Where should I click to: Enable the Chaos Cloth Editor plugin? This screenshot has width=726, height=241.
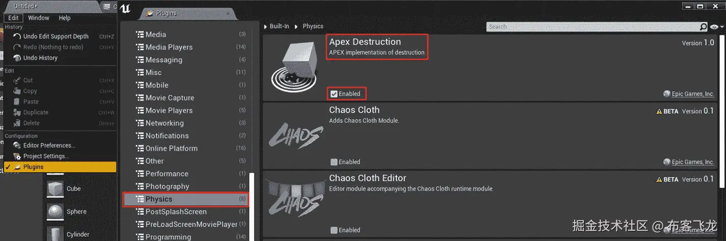tap(334, 230)
